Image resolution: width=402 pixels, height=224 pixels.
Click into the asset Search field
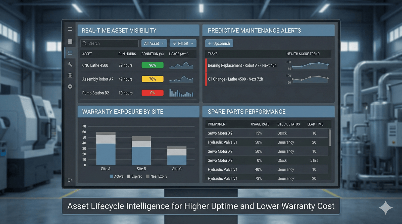tap(110, 43)
